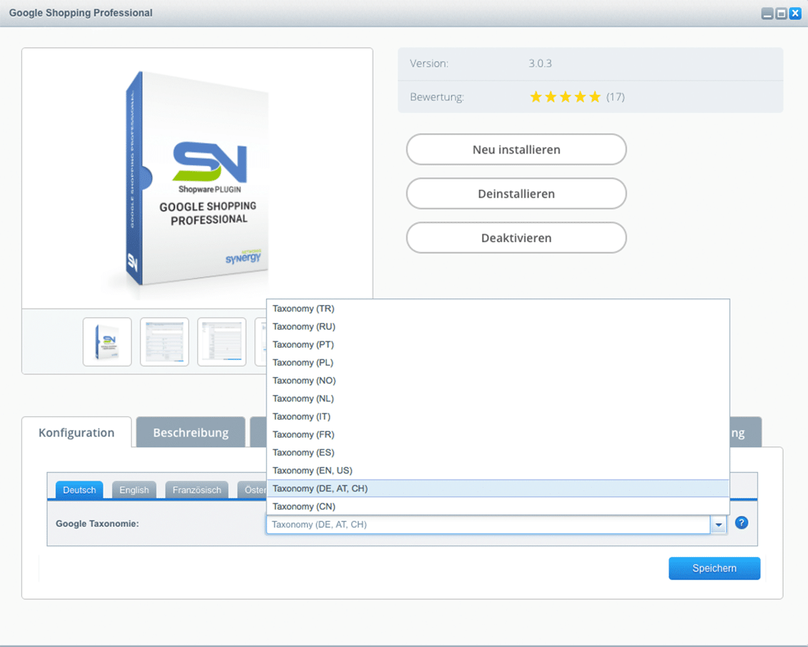Click the first rating star next to Bewertung
This screenshot has height=647, width=808.
[x=536, y=96]
